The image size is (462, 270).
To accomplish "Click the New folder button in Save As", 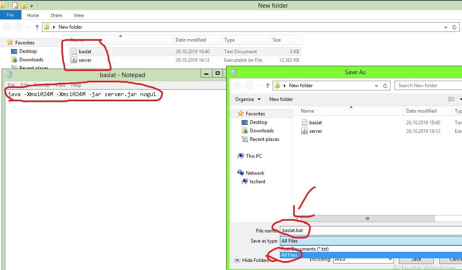I will click(281, 99).
